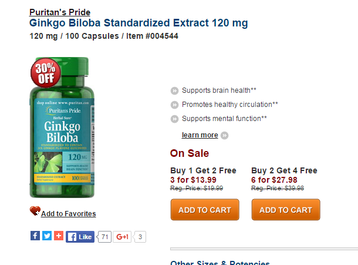358x265 pixels.
Task: Click the Google plus count 3 bubble
Action: coord(140,237)
